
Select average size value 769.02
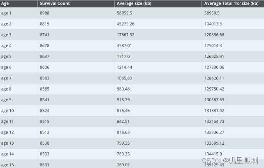[123, 165]
